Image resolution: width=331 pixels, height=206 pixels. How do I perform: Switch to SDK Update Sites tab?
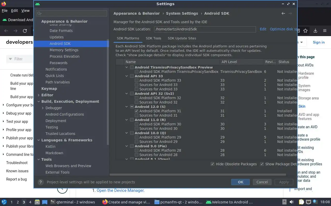coord(182,38)
